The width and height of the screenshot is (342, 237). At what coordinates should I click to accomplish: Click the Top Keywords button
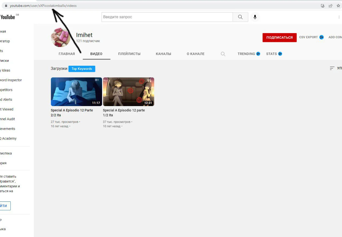(x=82, y=69)
